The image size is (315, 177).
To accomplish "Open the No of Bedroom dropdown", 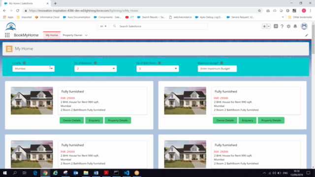I will (x=95, y=69).
